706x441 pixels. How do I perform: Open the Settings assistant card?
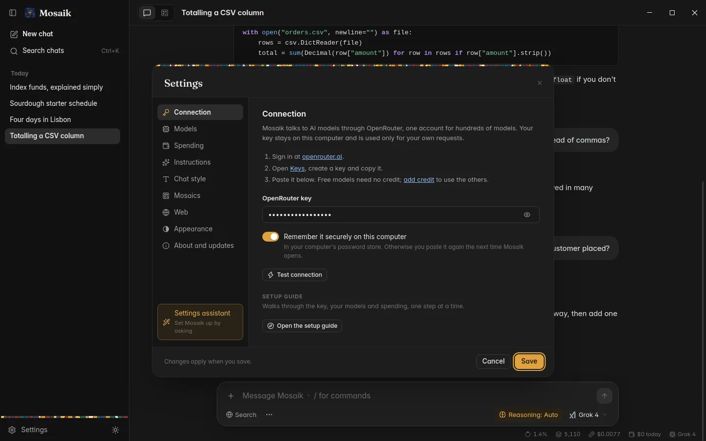tap(200, 322)
